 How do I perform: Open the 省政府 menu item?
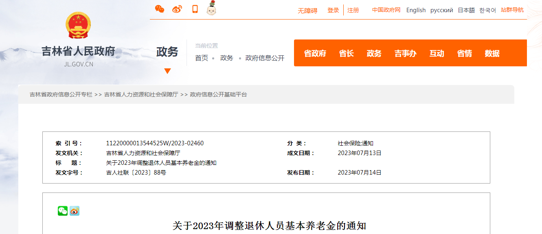click(315, 53)
